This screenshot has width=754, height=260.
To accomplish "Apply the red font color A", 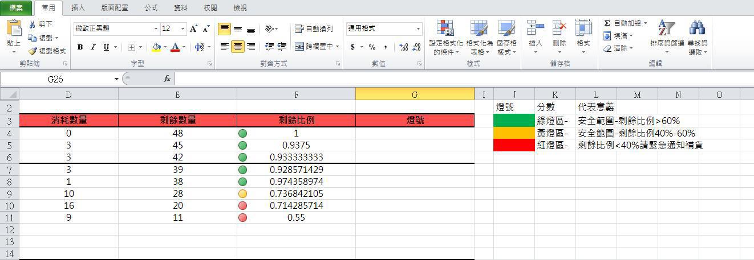I will tap(175, 47).
